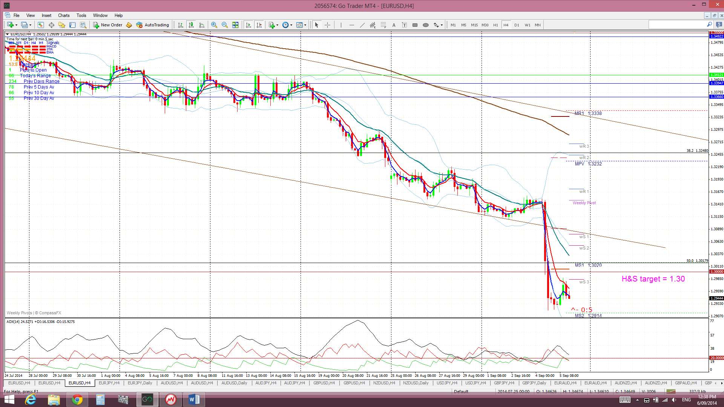Select the Fibonacci Retracement tool
The image size is (724, 407).
[x=383, y=25]
